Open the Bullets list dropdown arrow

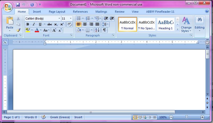[83, 18]
